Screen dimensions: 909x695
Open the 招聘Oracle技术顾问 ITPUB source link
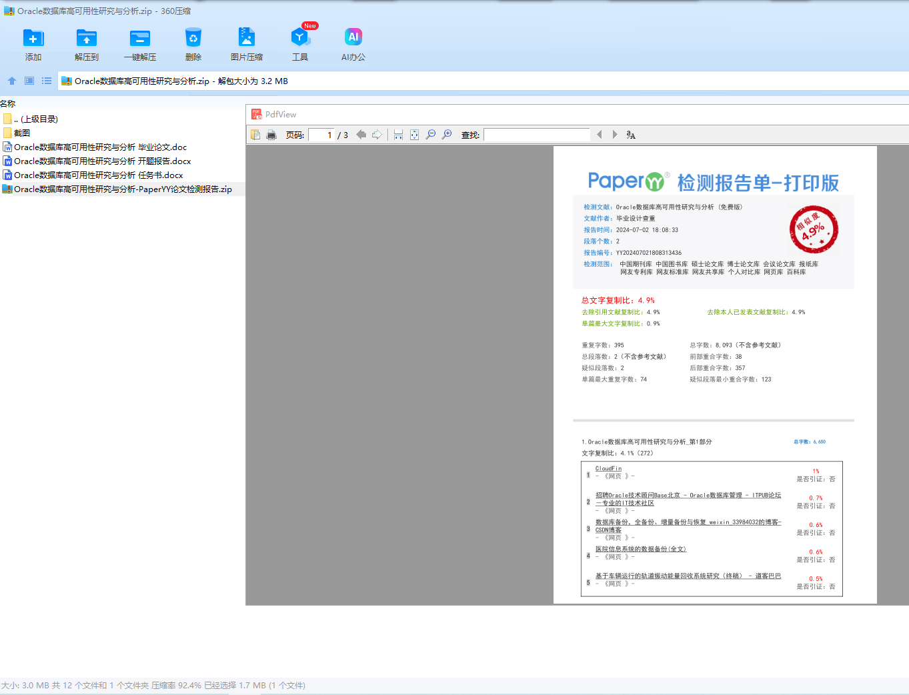[x=688, y=499]
